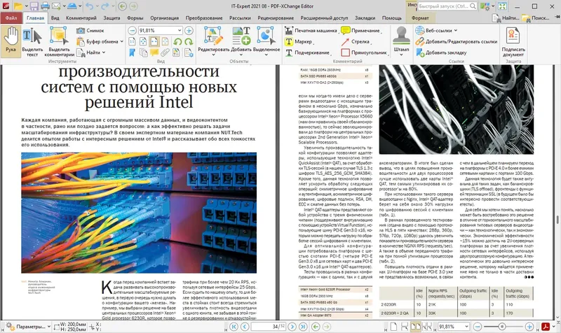Switch to the Организация ribbon tab
Image resolution: width=561 pixels, height=333 pixels.
tap(164, 18)
